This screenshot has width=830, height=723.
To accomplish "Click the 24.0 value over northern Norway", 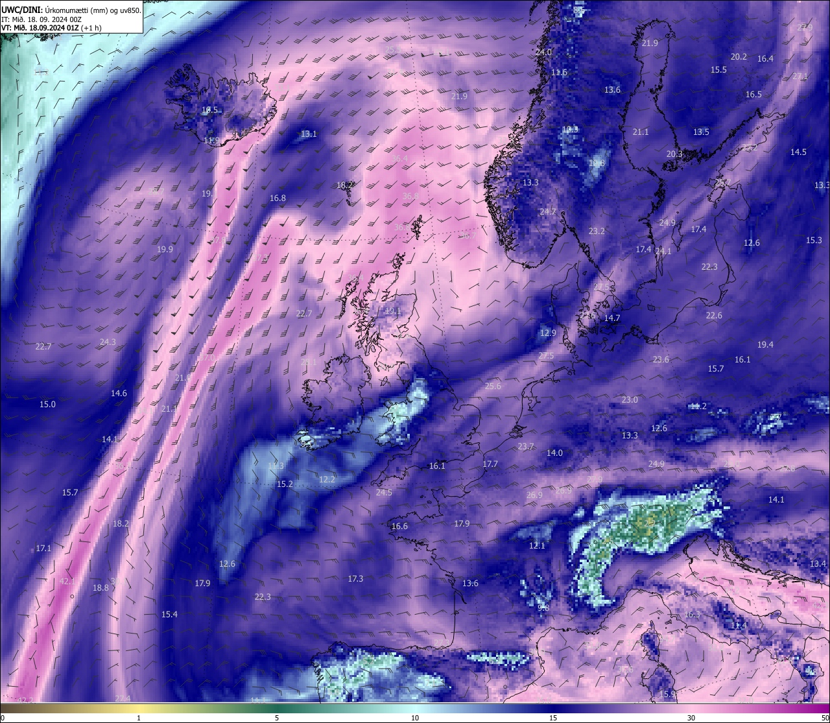I will click(x=543, y=52).
